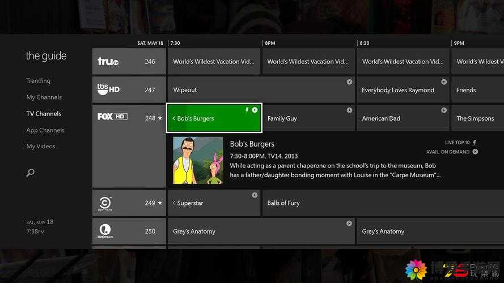Viewport: 504px width, 283px height.
Task: Click the guide title text
Action: coord(46,56)
